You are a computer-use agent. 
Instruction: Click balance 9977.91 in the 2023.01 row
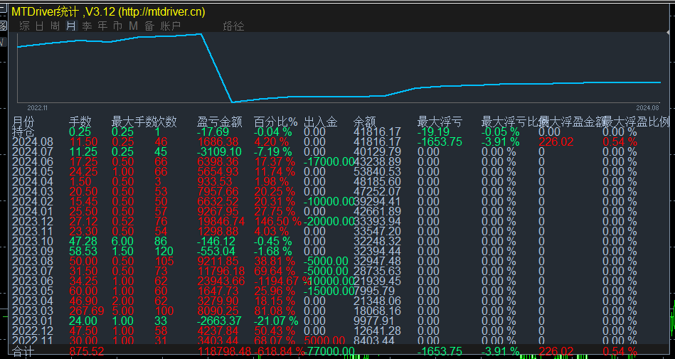click(x=374, y=321)
